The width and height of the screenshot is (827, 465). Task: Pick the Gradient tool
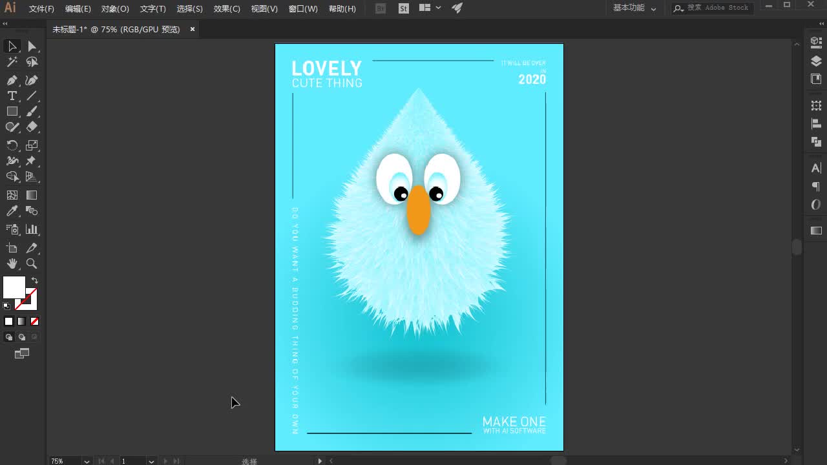(x=32, y=195)
